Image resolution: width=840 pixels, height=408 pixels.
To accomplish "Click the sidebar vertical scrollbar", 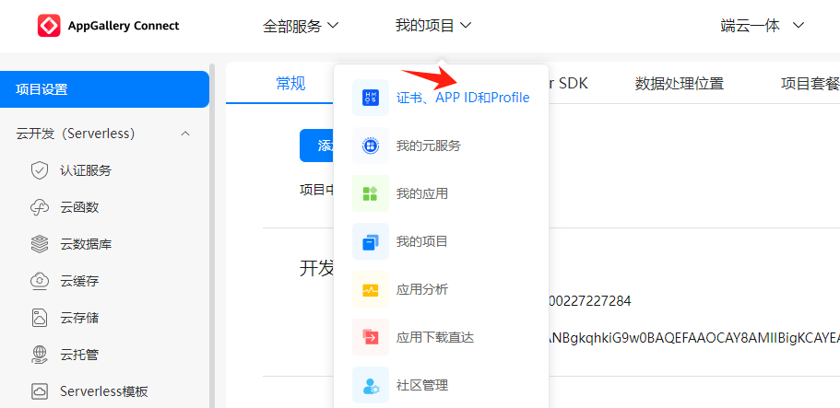I will (212, 236).
